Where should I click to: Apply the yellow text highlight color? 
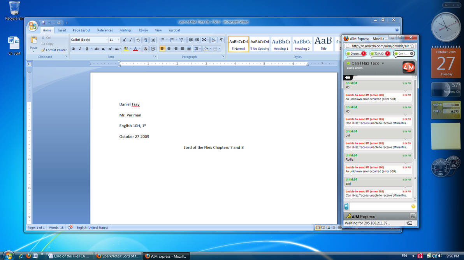point(126,49)
